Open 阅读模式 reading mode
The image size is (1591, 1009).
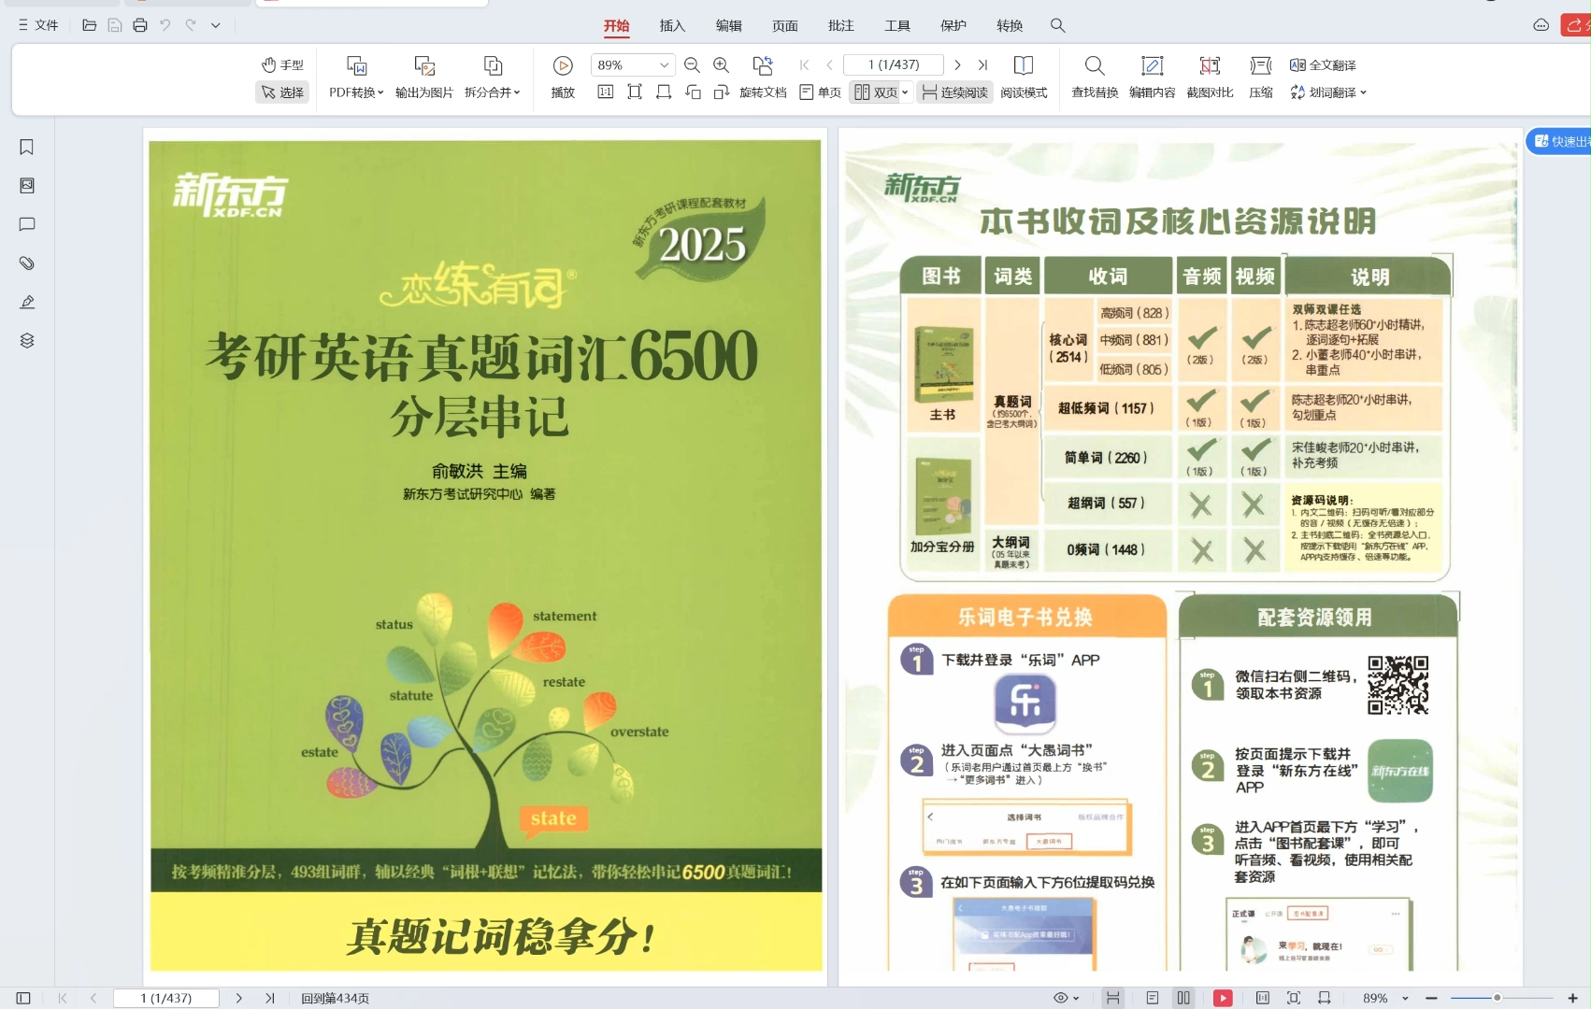[x=1024, y=77]
